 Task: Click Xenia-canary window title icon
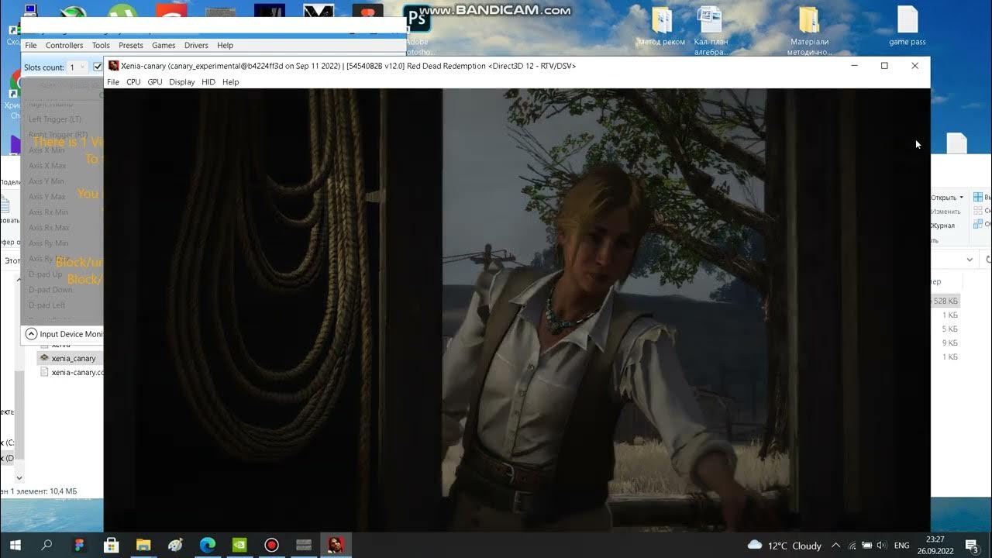pos(114,66)
